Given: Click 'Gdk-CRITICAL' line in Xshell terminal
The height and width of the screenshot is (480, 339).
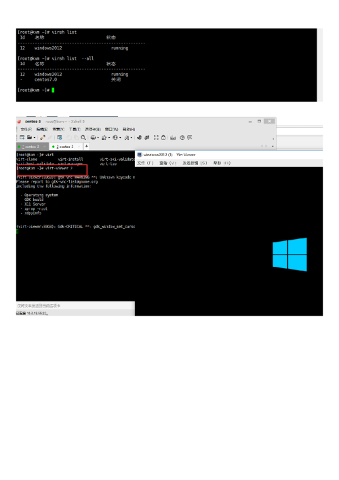Looking at the screenshot, I should click(x=75, y=227).
